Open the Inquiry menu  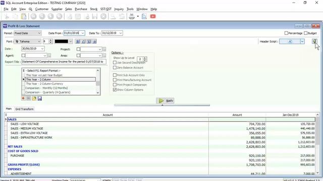[x=119, y=9]
